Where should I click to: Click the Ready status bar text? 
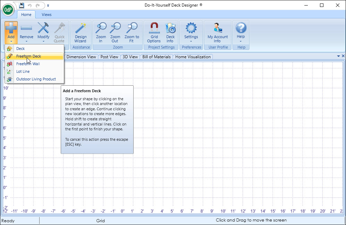coord(8,220)
